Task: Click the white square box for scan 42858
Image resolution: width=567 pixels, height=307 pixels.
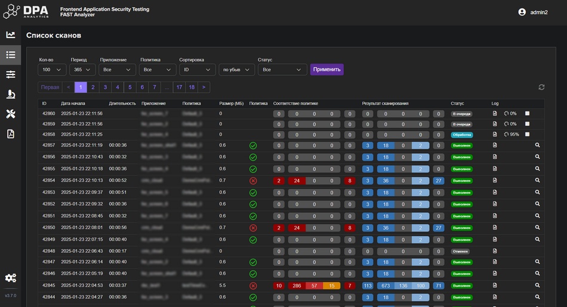Action: [x=527, y=135]
